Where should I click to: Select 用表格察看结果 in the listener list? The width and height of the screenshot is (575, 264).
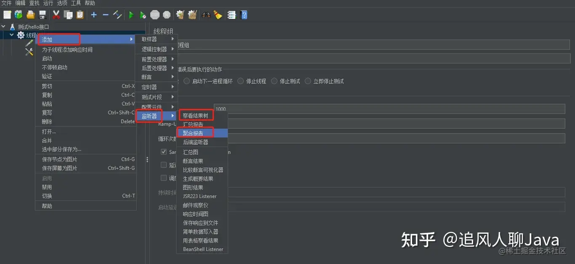[x=202, y=240]
